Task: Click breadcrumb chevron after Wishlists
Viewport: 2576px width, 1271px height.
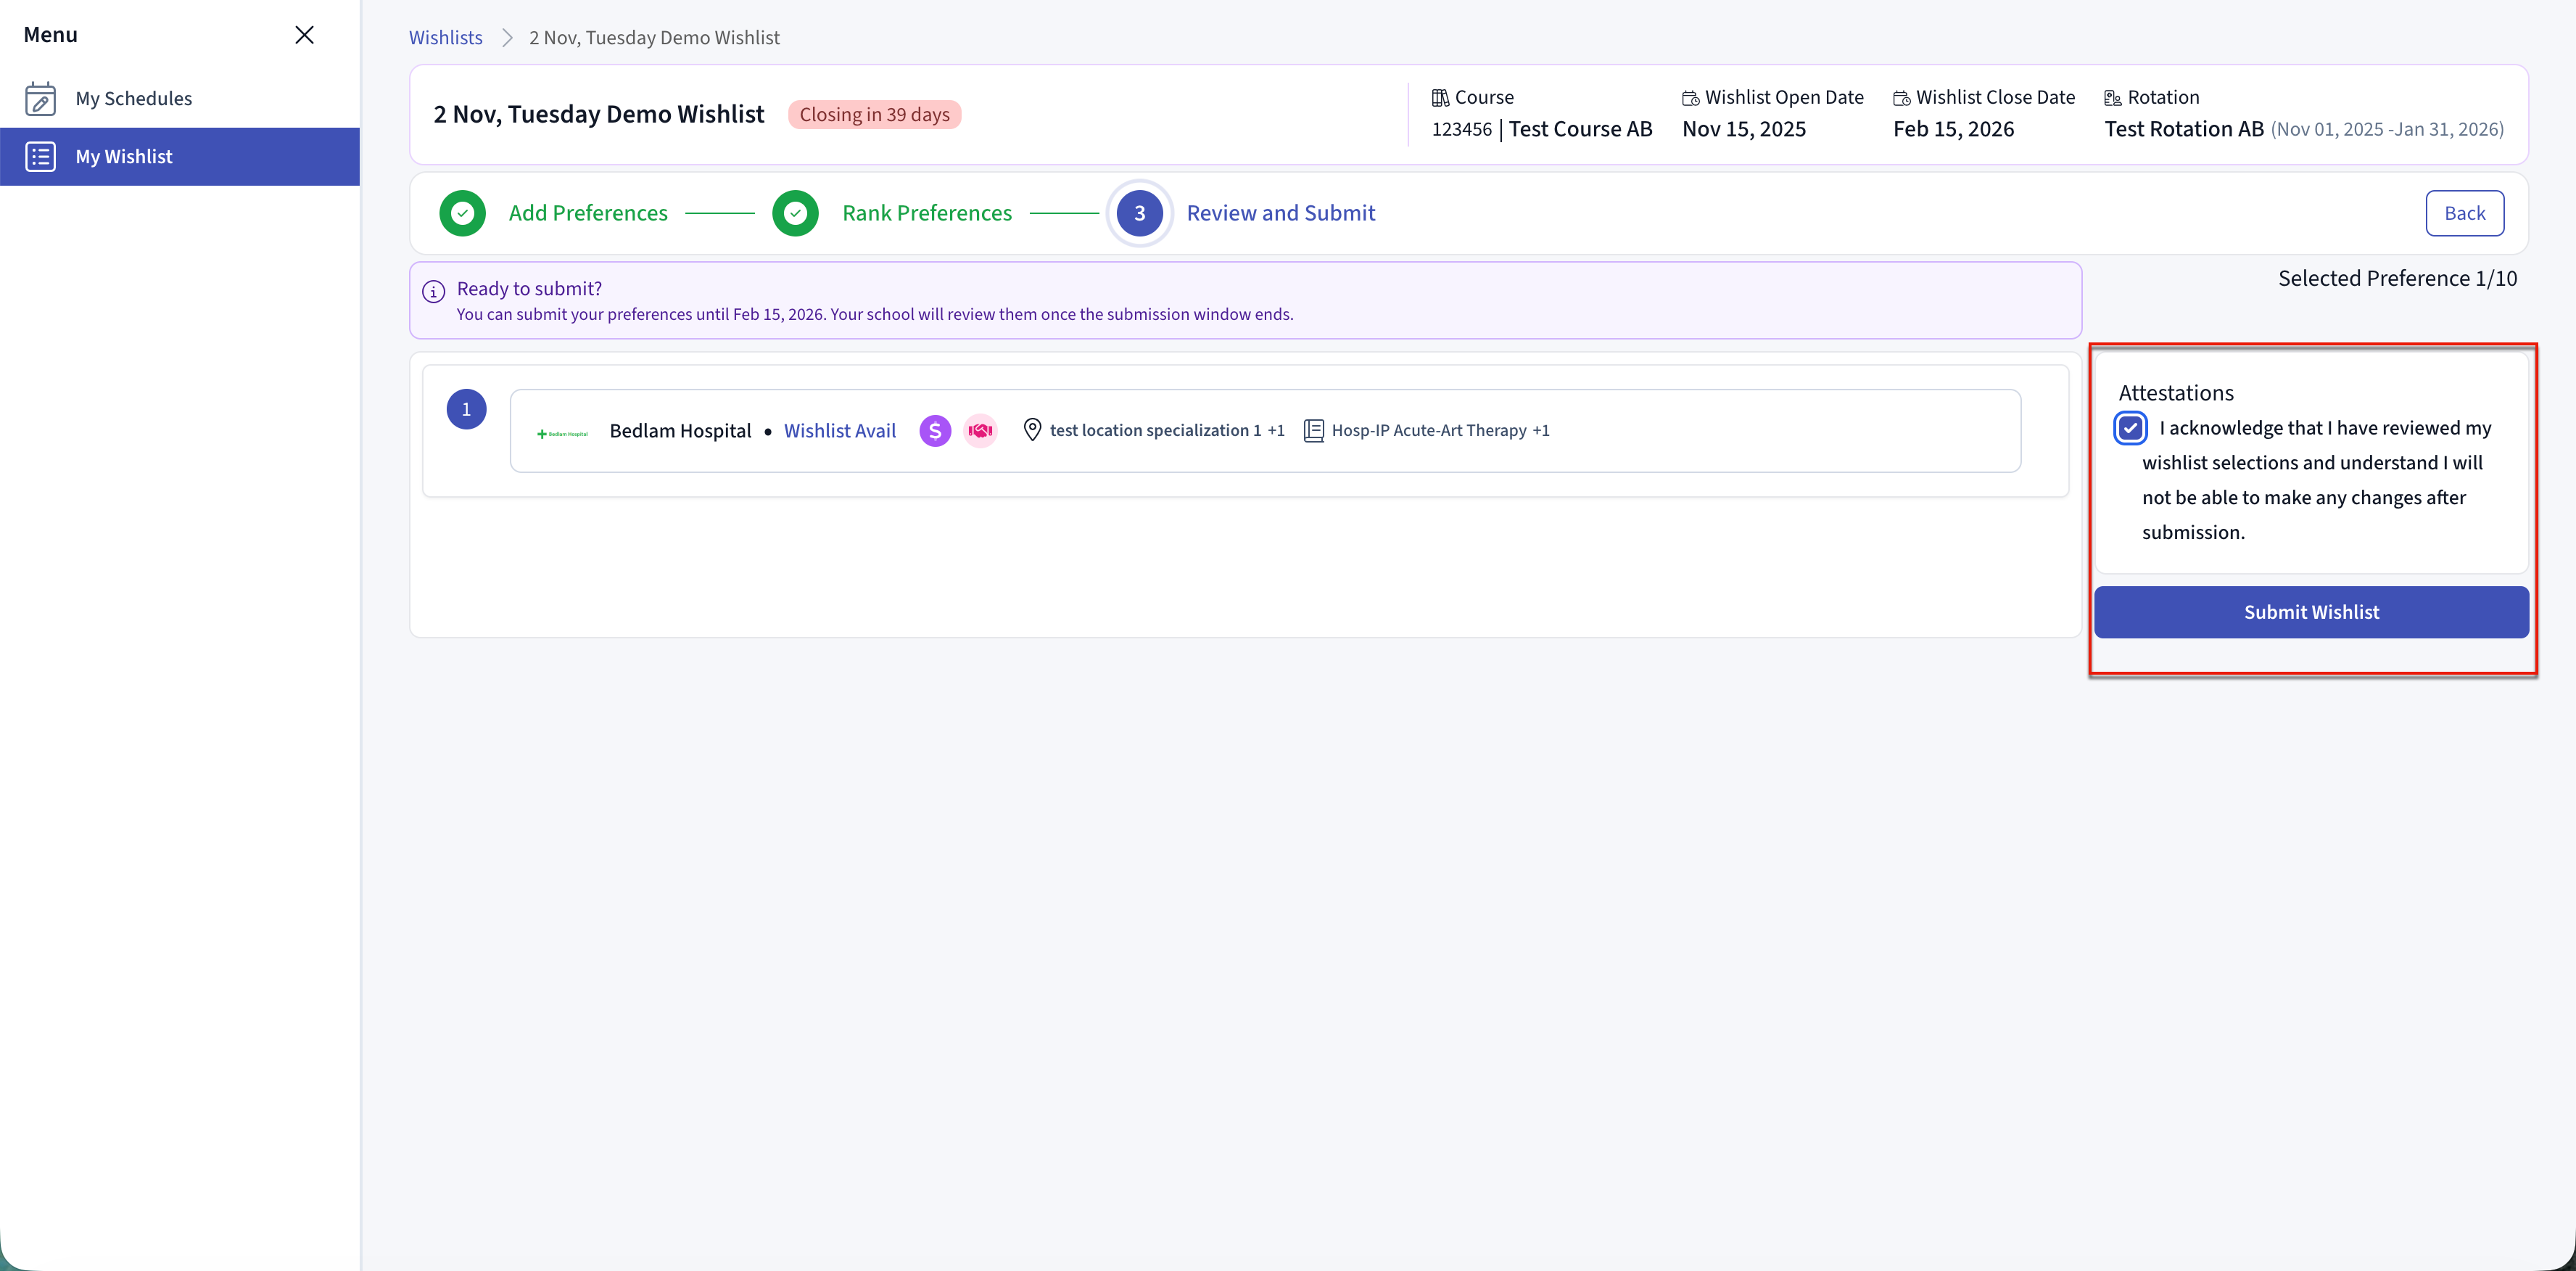Action: (x=507, y=38)
